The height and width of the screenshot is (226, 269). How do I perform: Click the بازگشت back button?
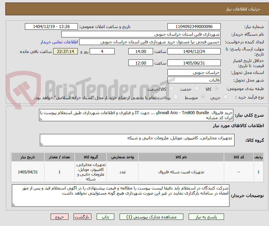coord(82,217)
